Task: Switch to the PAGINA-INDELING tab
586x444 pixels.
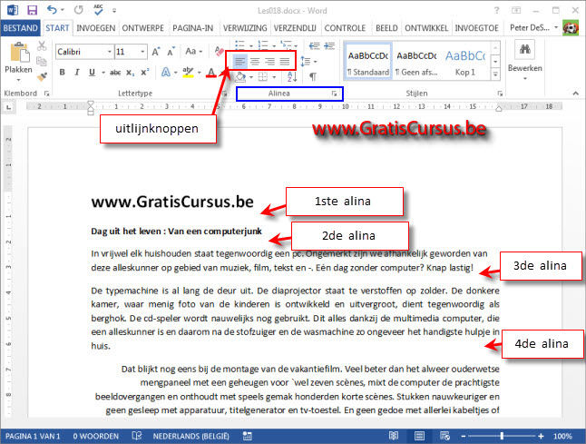Action: pos(193,28)
